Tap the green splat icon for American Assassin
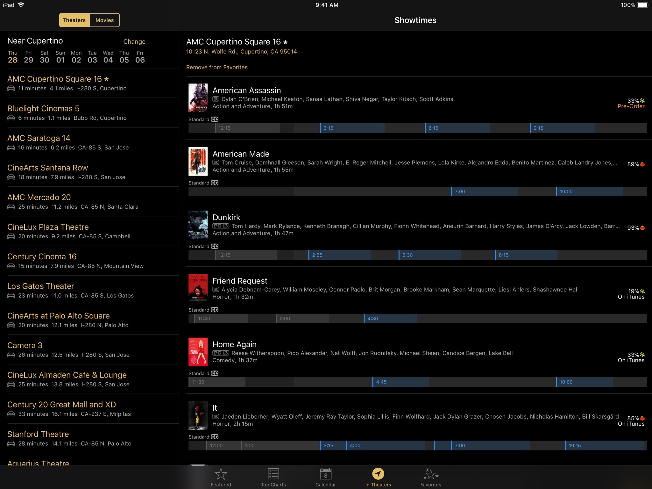 tap(642, 101)
